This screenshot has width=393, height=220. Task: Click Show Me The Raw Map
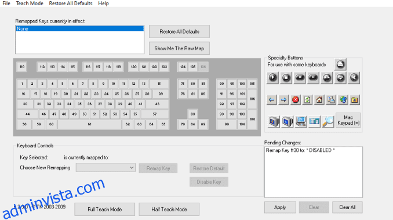click(x=179, y=48)
